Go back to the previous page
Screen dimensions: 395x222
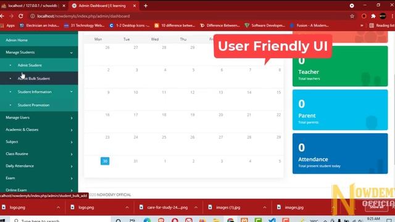point(2,16)
